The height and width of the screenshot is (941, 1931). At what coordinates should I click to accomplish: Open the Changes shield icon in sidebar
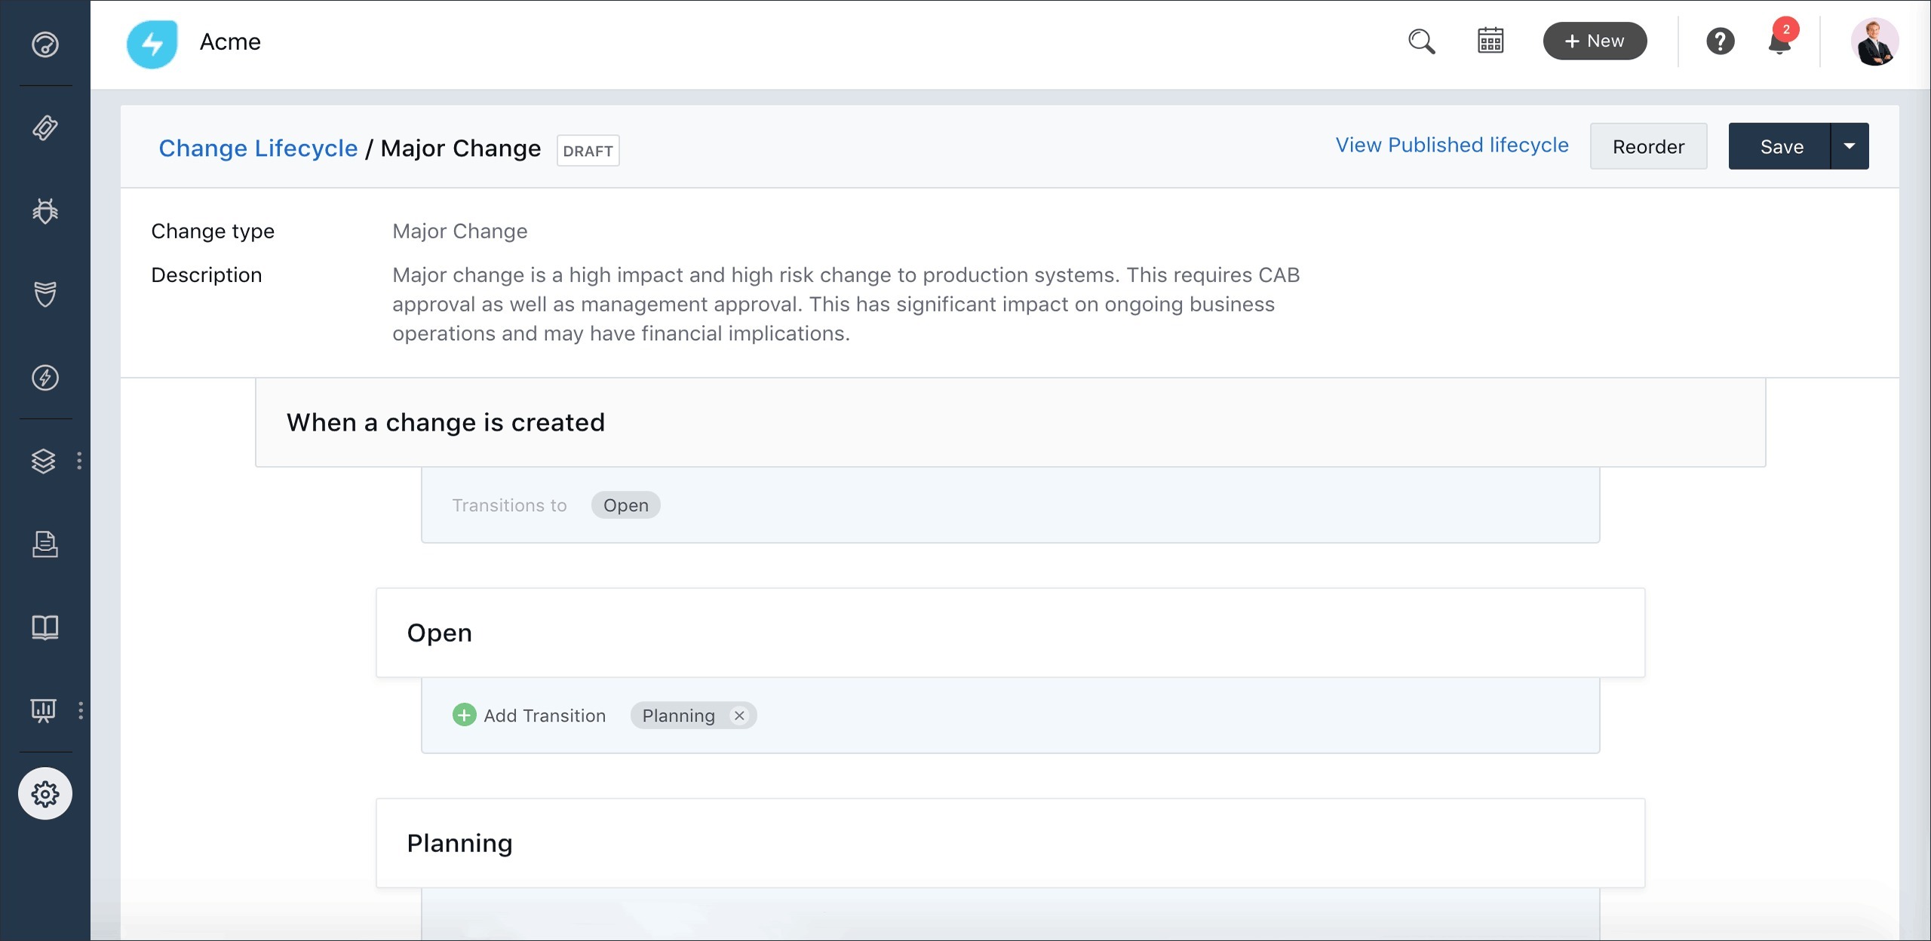45,294
